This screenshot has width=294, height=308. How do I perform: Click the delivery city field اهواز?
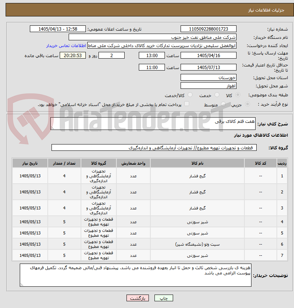point(209,85)
